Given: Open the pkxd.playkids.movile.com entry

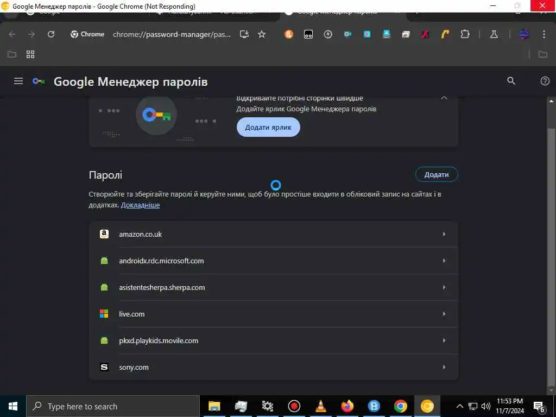Looking at the screenshot, I should tap(274, 340).
